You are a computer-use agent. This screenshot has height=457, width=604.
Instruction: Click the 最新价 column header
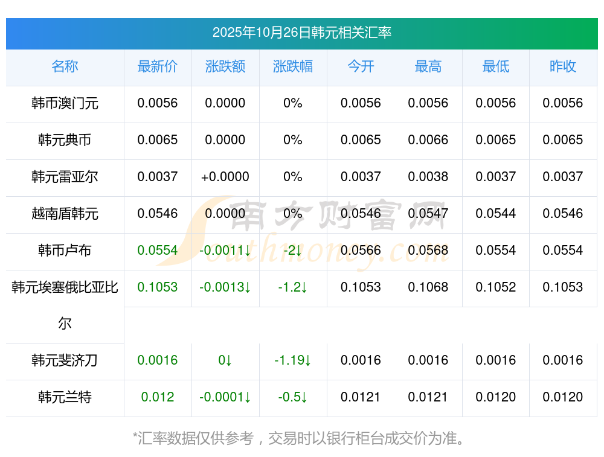[158, 67]
